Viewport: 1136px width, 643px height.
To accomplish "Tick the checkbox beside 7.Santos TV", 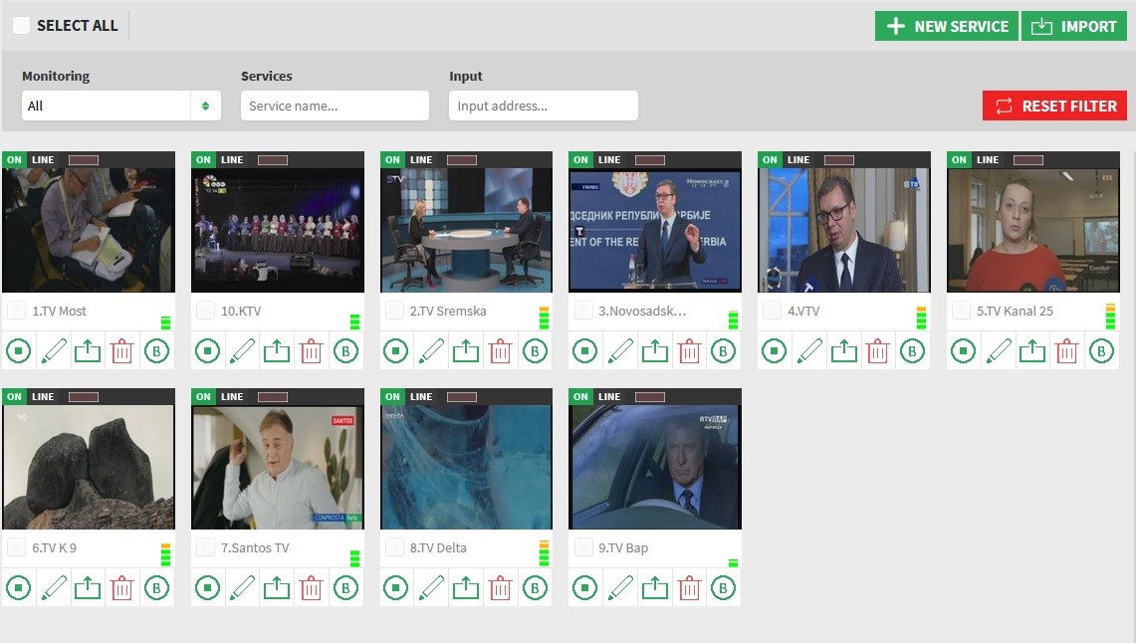I will point(205,547).
